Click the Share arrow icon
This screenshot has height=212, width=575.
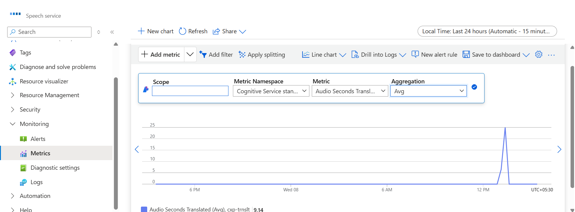[216, 31]
